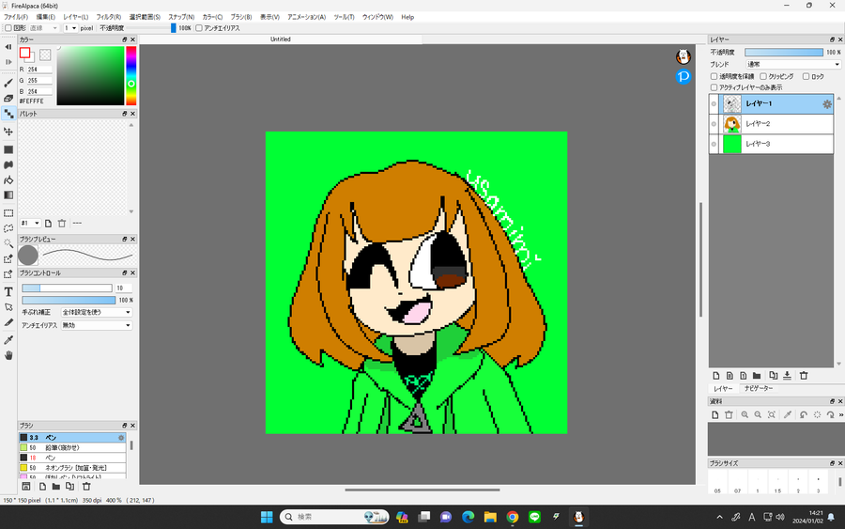The height and width of the screenshot is (529, 845).
Task: Click the Redo arrow below undo
Action: click(8, 62)
